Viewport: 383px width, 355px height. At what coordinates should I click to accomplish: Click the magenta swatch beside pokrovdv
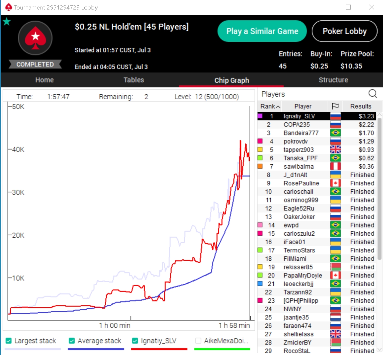(260, 141)
